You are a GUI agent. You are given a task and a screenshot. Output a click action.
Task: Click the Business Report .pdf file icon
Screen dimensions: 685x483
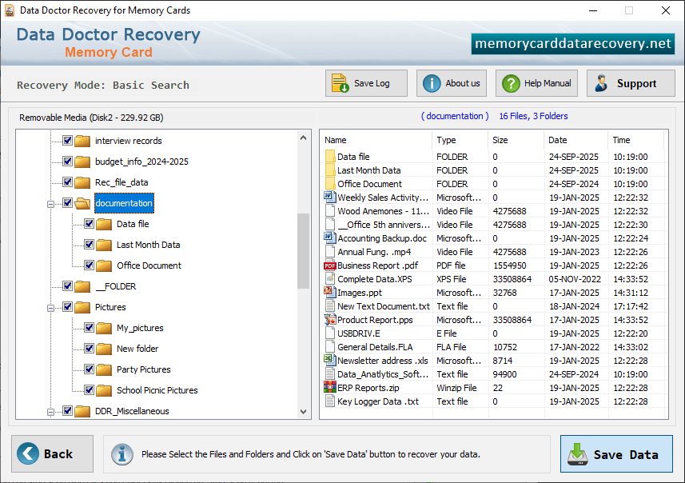330,265
